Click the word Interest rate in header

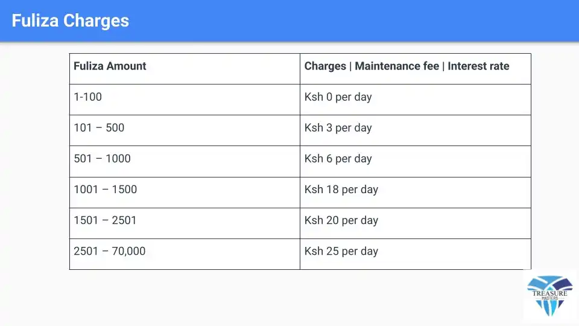pyautogui.click(x=478, y=66)
